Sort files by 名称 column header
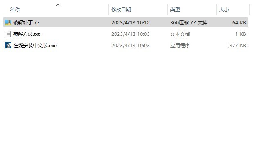Screen dimensions: 259x164 click(x=15, y=9)
